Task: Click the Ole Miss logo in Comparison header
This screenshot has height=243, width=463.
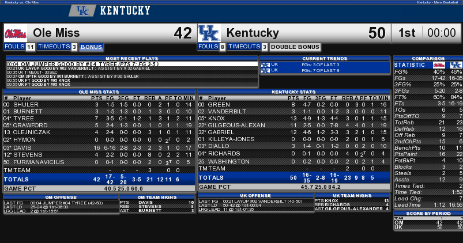Action: point(439,65)
